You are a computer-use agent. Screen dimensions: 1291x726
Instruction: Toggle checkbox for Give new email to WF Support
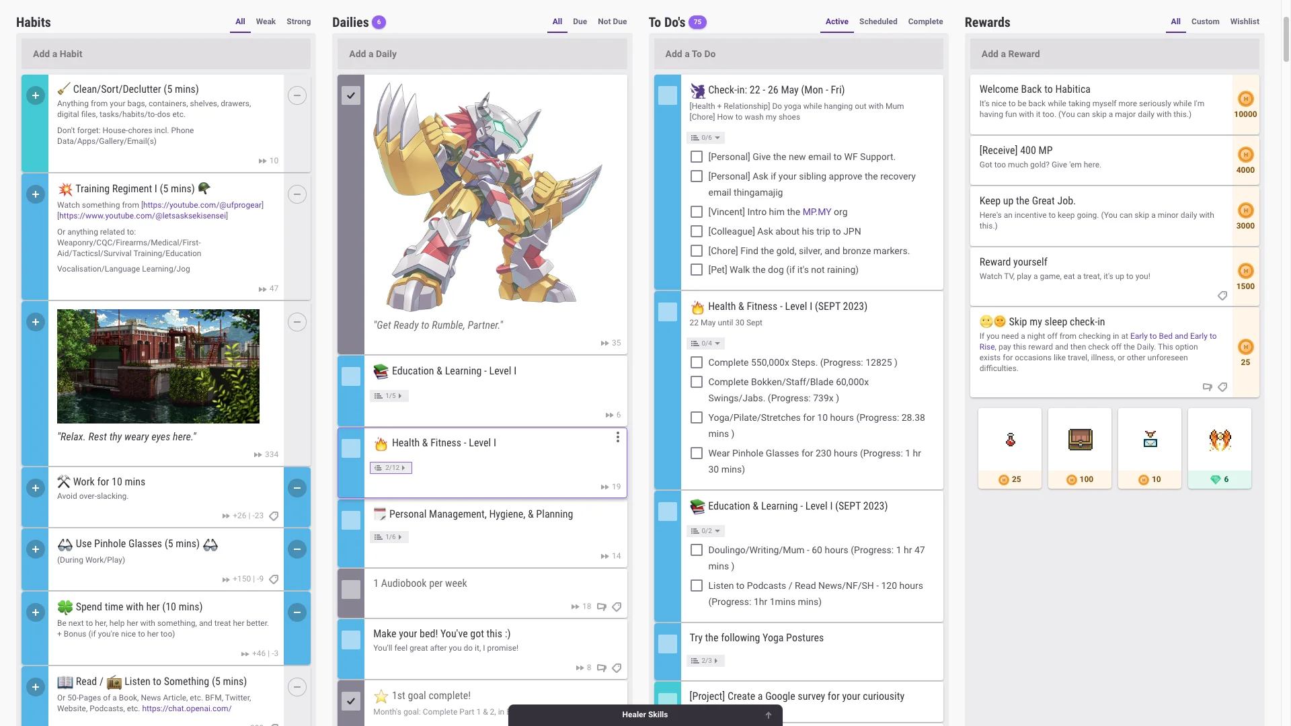click(696, 157)
